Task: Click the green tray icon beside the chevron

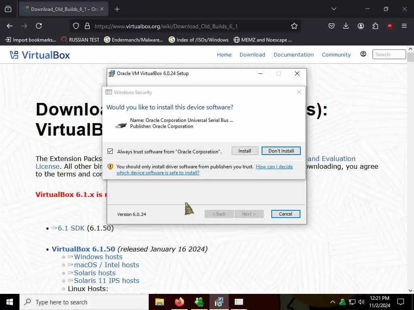Action: [342, 302]
